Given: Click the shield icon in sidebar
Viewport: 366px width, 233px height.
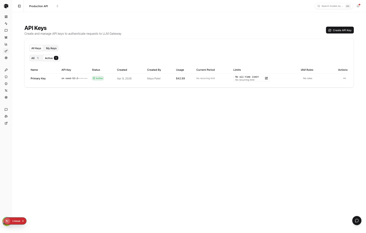Looking at the screenshot, I should (x=6, y=77).
